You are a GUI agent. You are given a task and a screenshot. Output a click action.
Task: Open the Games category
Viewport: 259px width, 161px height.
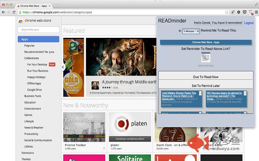28,115
